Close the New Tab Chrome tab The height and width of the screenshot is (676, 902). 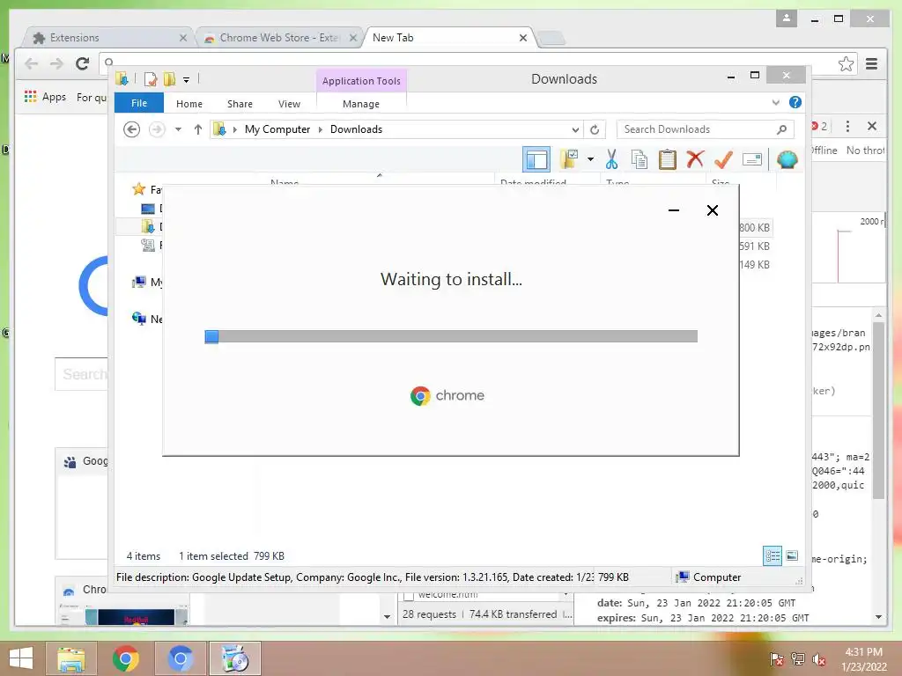pos(523,38)
